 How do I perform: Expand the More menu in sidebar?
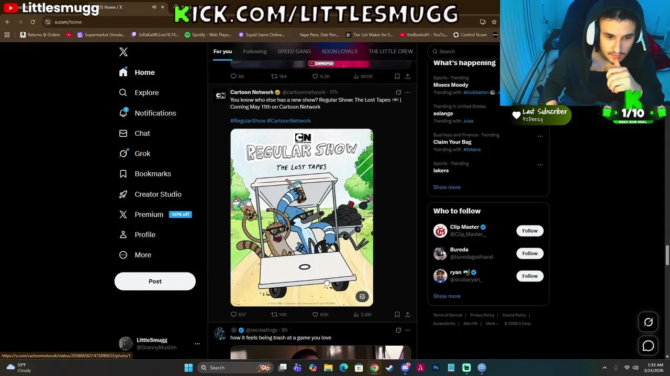[x=135, y=255]
